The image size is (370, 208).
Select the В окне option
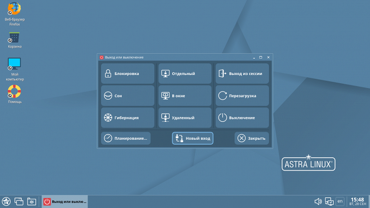185,96
